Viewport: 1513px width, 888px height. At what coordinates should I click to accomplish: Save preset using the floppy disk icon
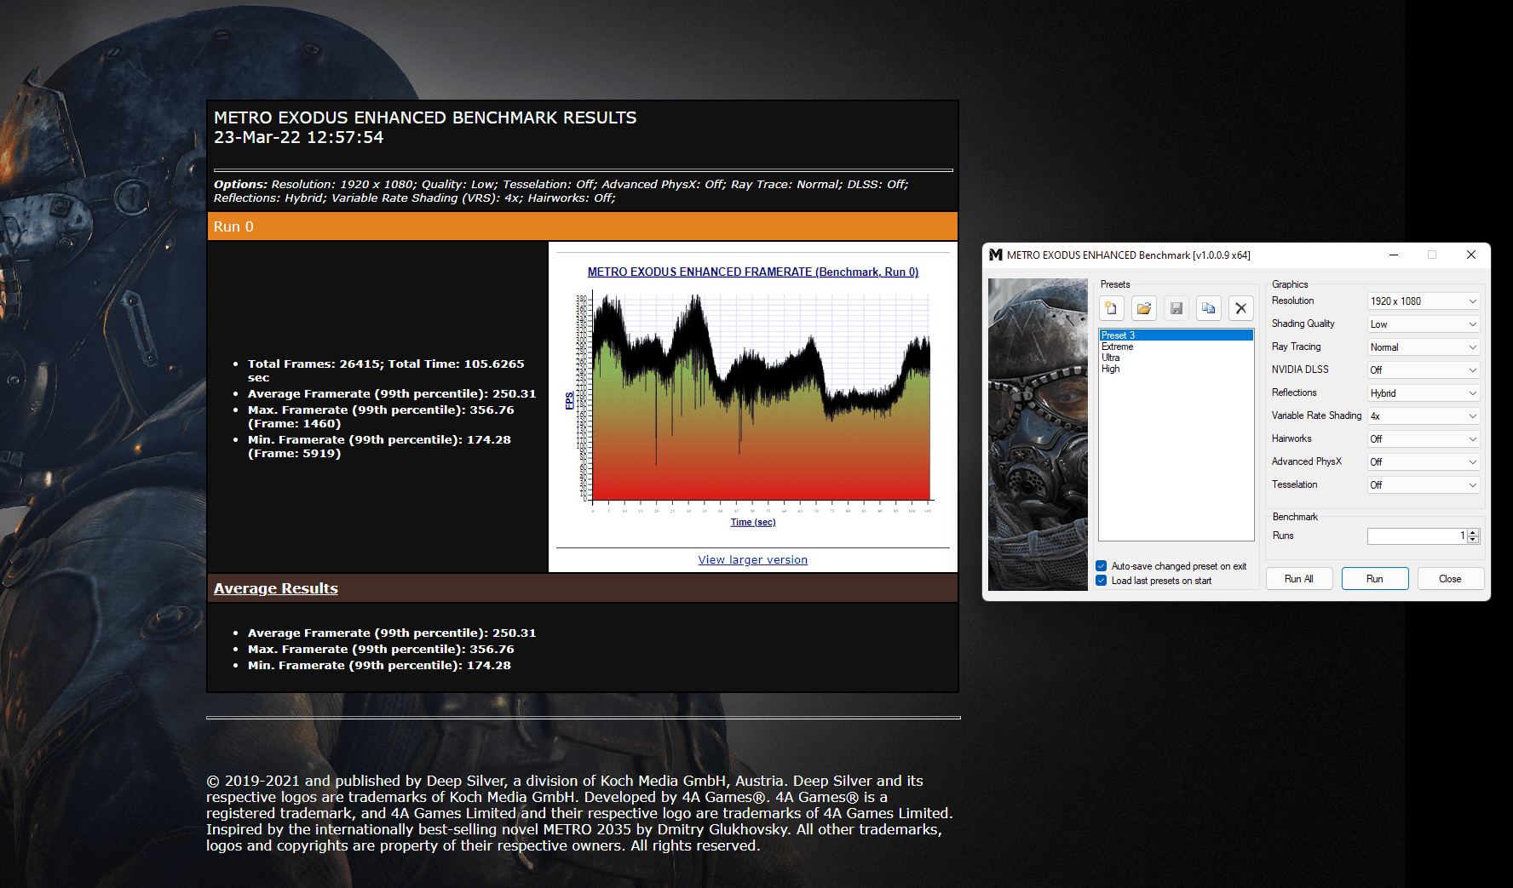point(1176,308)
